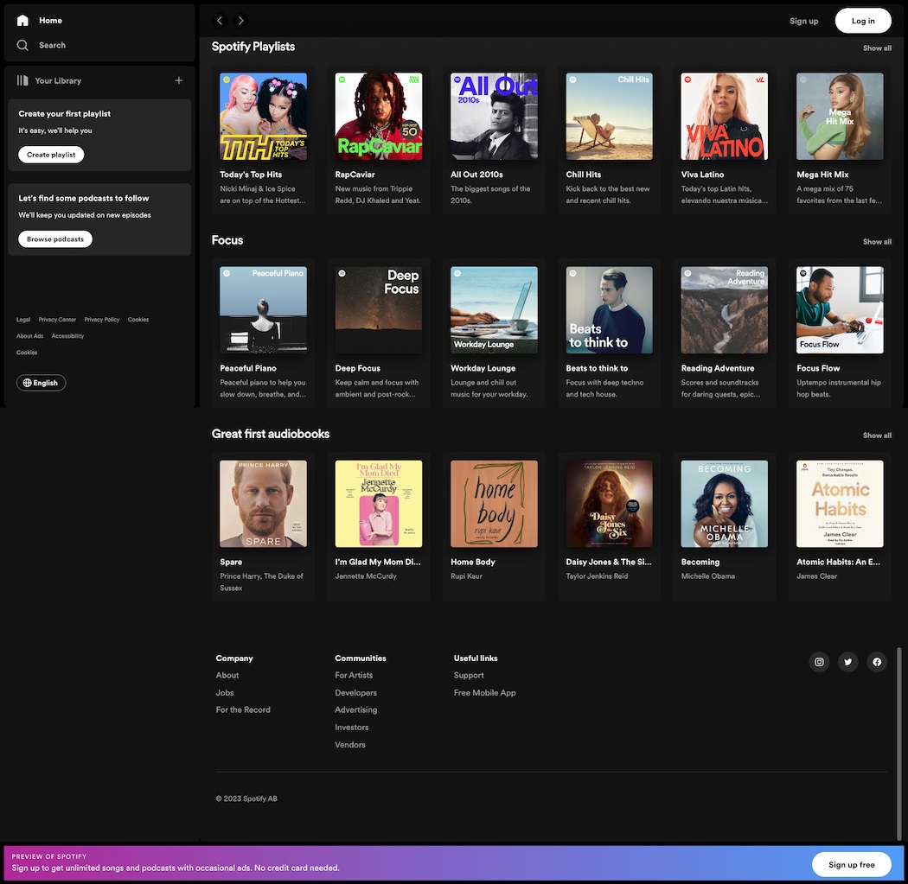Image resolution: width=908 pixels, height=884 pixels.
Task: Open the English language selector
Action: (42, 383)
